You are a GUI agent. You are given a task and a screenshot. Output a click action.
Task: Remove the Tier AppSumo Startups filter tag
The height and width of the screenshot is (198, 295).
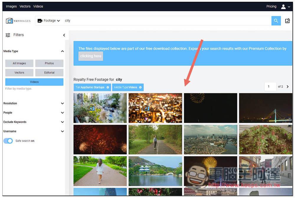tap(108, 87)
